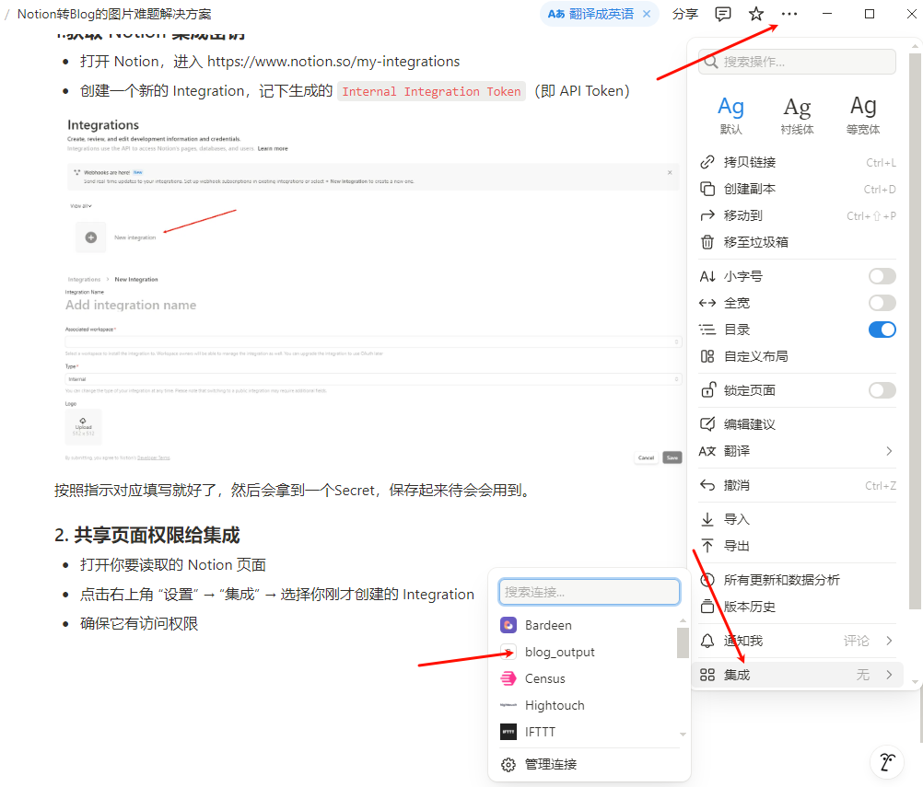Click the move-to arrow icon
Viewport: 923px width, 787px height.
(x=707, y=216)
